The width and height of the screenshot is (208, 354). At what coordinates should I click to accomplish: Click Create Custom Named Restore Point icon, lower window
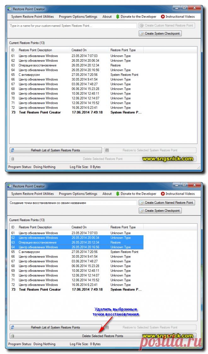pos(142,203)
